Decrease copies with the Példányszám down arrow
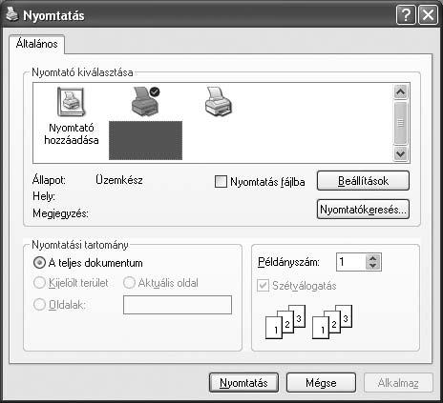 tap(373, 266)
